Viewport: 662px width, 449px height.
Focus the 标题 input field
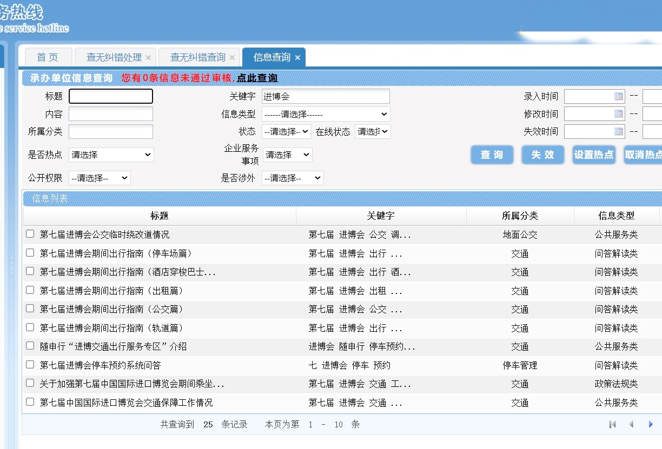coord(111,96)
